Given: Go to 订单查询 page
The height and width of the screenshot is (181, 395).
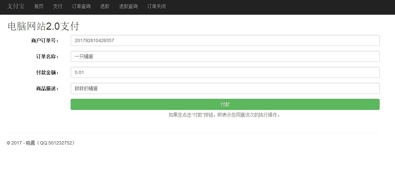Looking at the screenshot, I should pyautogui.click(x=81, y=6).
